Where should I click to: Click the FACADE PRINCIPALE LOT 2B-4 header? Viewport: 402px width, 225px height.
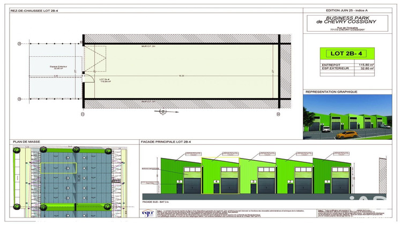[x=168, y=142]
